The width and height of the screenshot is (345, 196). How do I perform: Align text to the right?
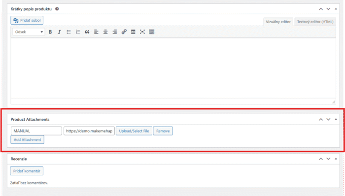[x=115, y=32]
